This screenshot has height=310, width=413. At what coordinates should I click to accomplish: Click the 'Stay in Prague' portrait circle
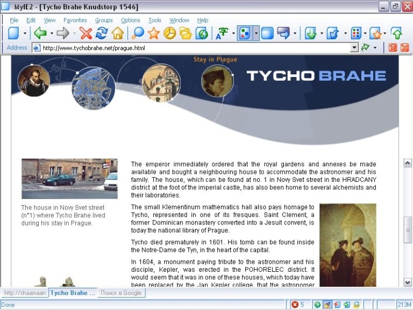coord(217,81)
